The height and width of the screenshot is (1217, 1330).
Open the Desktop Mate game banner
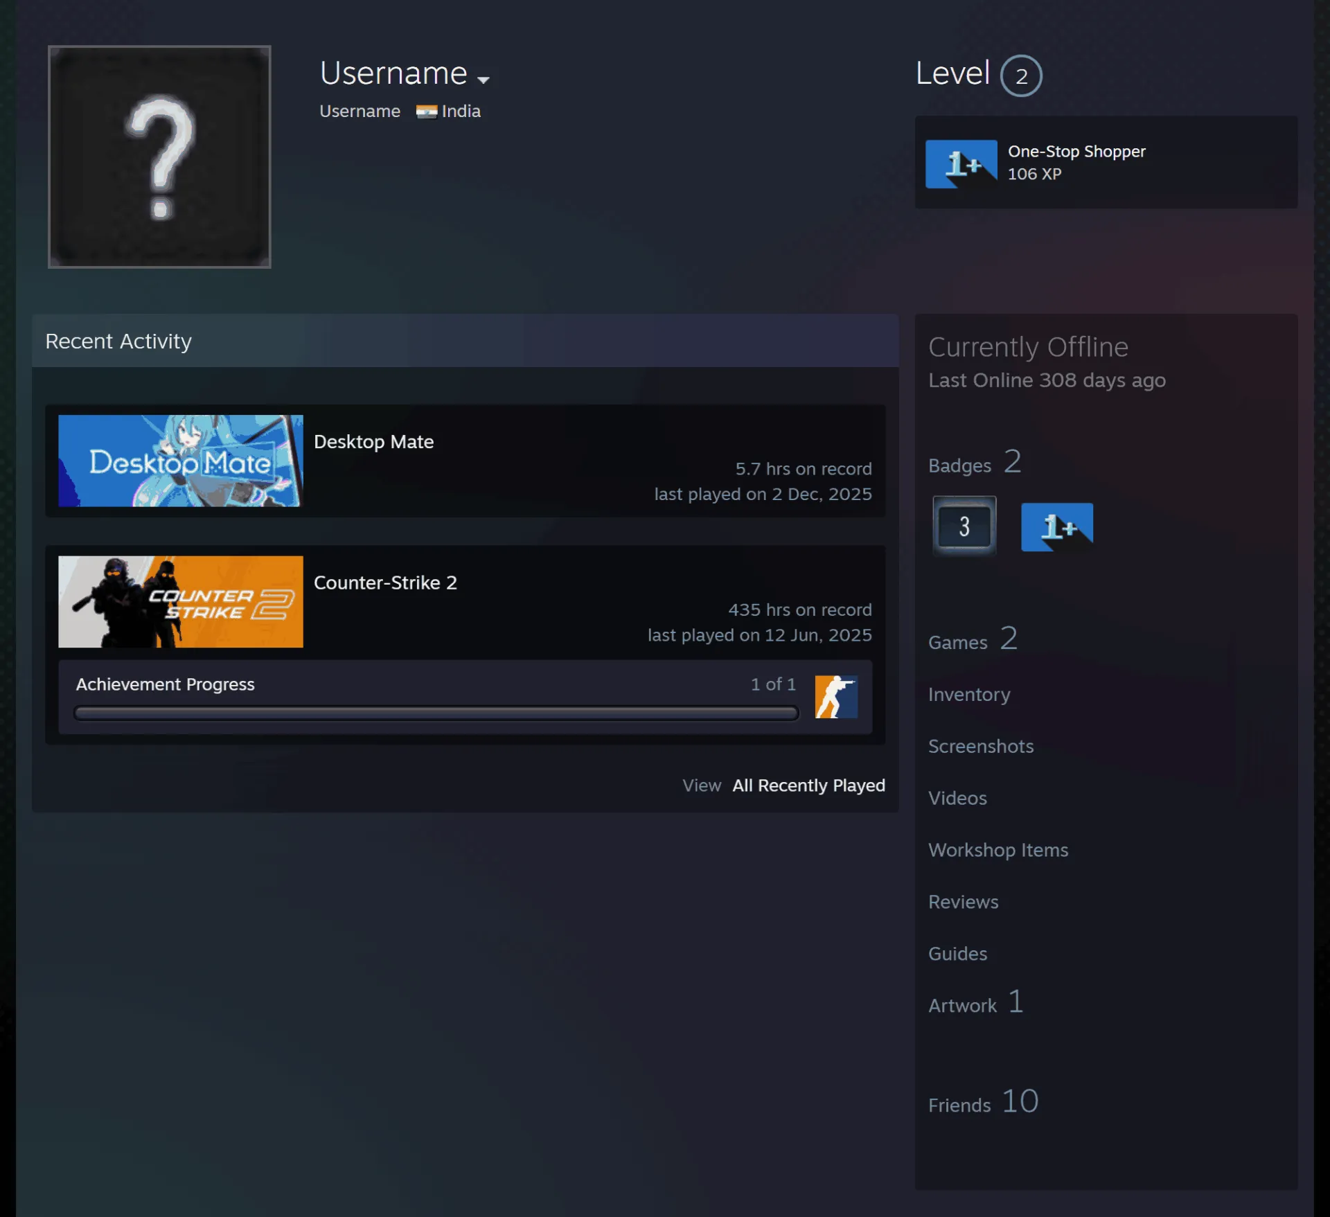(181, 461)
